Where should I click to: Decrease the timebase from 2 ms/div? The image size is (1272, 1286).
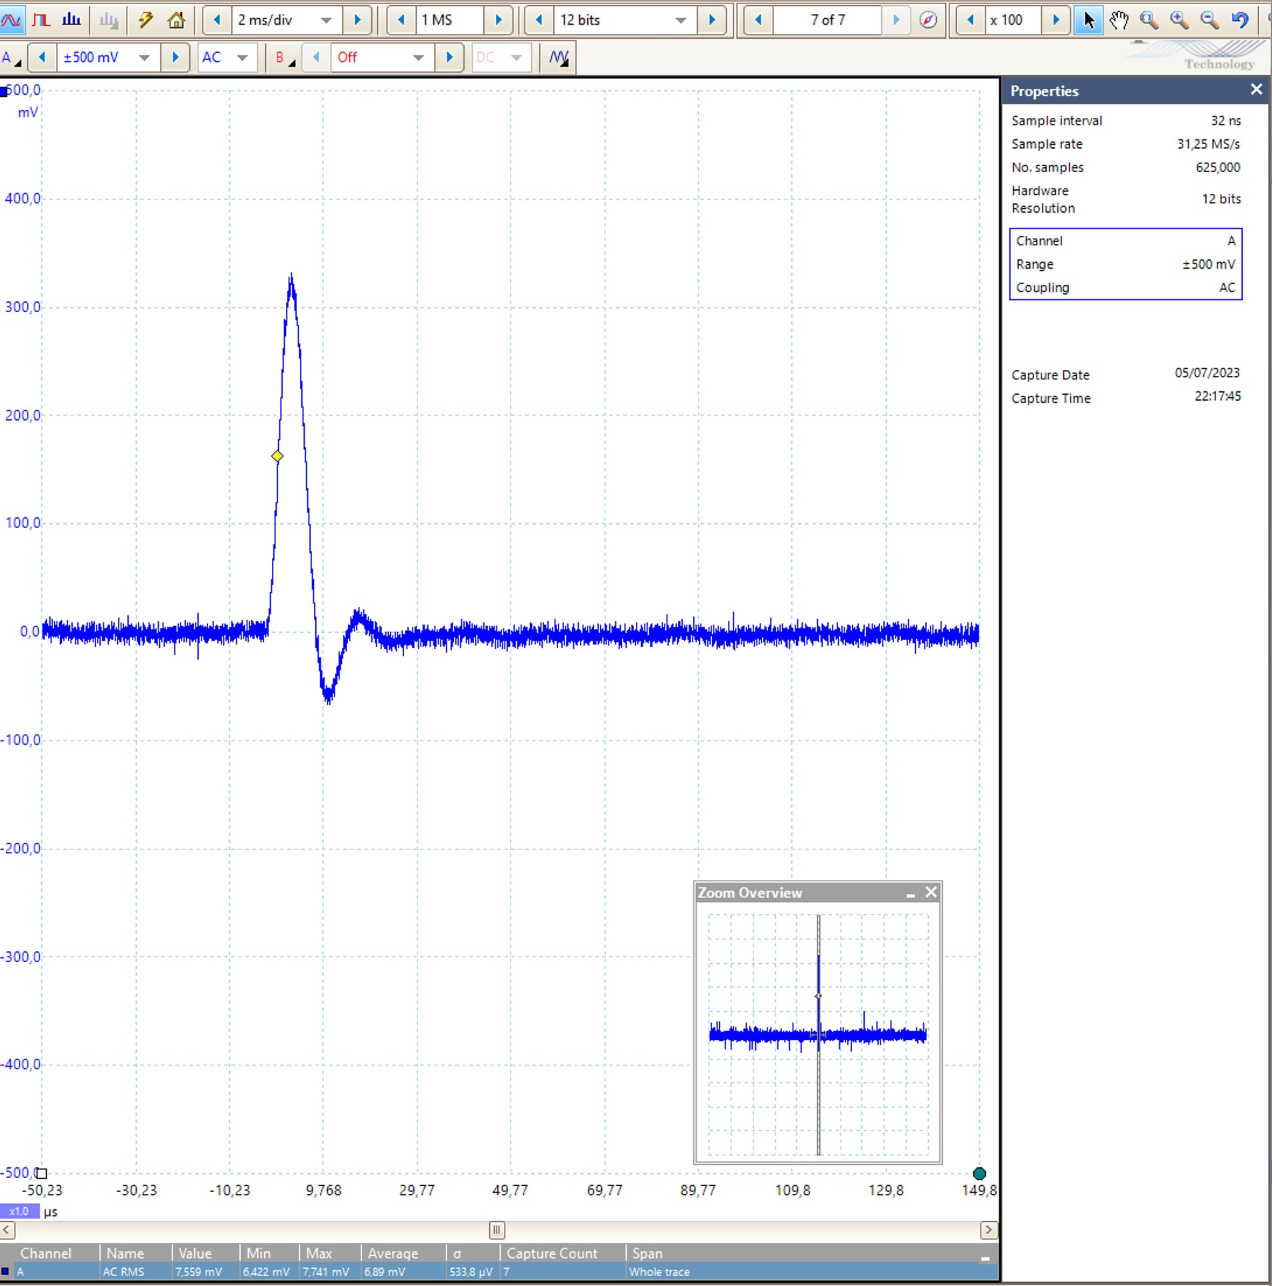(x=217, y=20)
